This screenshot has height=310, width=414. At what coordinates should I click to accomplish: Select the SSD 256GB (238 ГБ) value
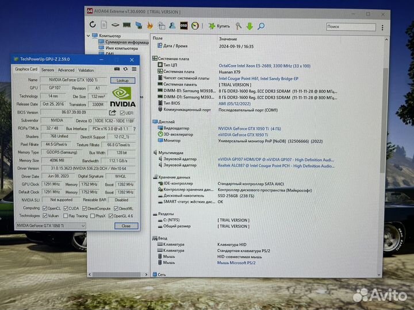tap(236, 196)
